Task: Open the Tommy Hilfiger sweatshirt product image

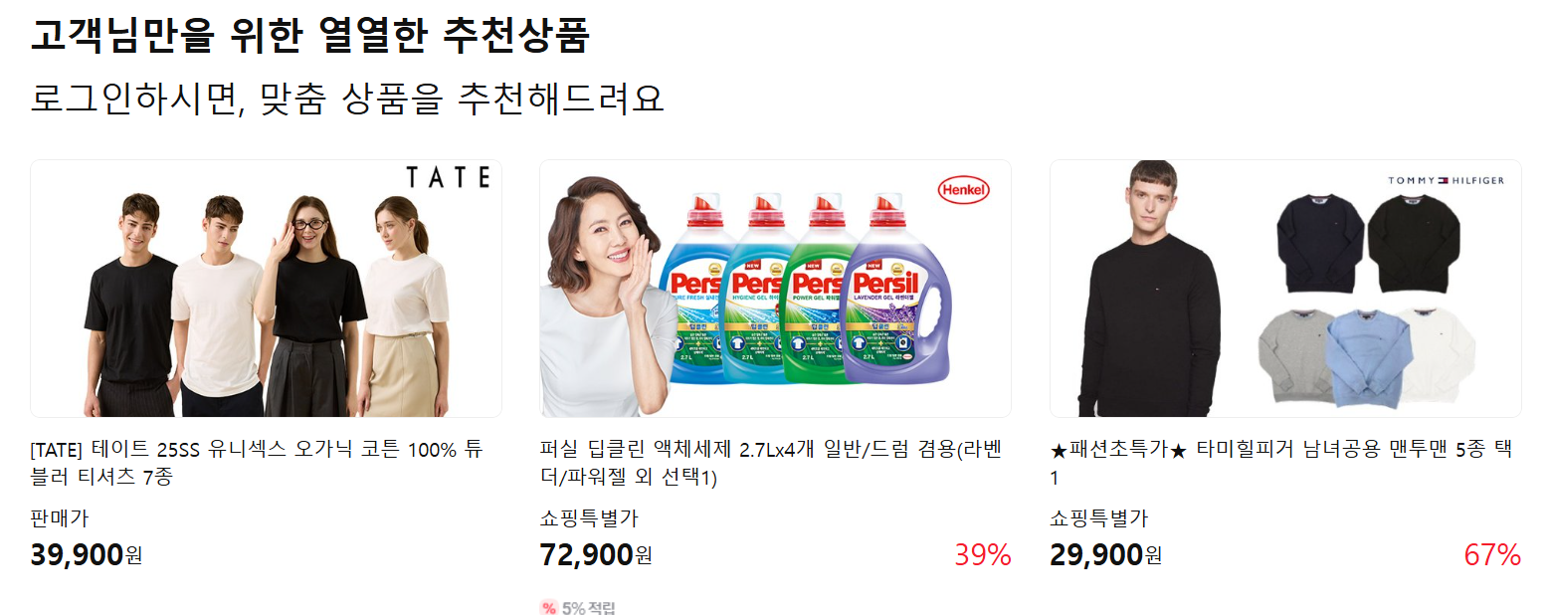Action: point(1285,289)
